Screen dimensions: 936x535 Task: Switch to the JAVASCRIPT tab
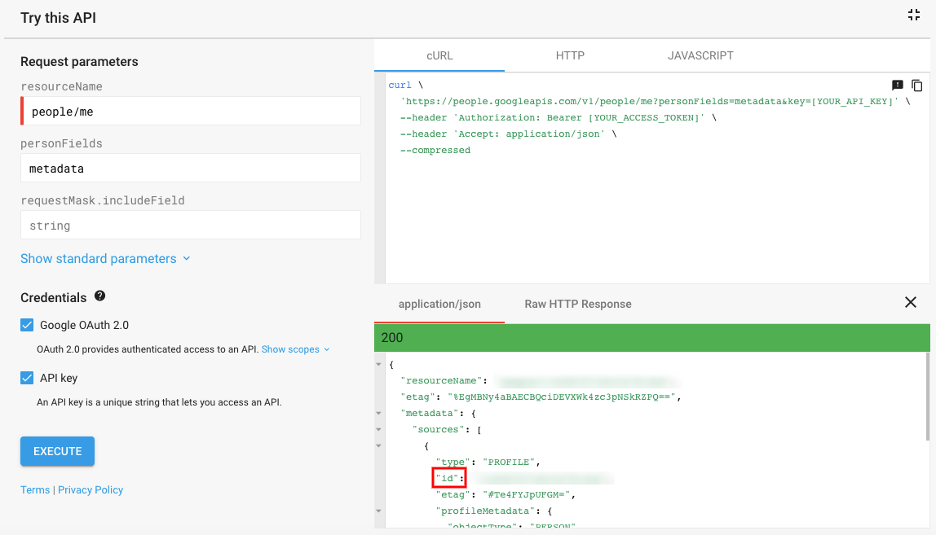(700, 55)
